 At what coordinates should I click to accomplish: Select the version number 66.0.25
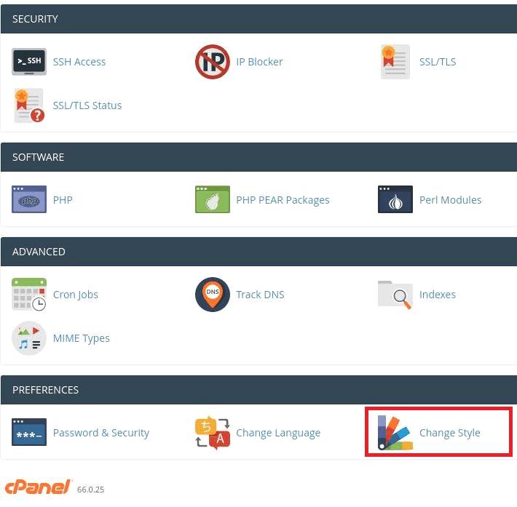[91, 490]
